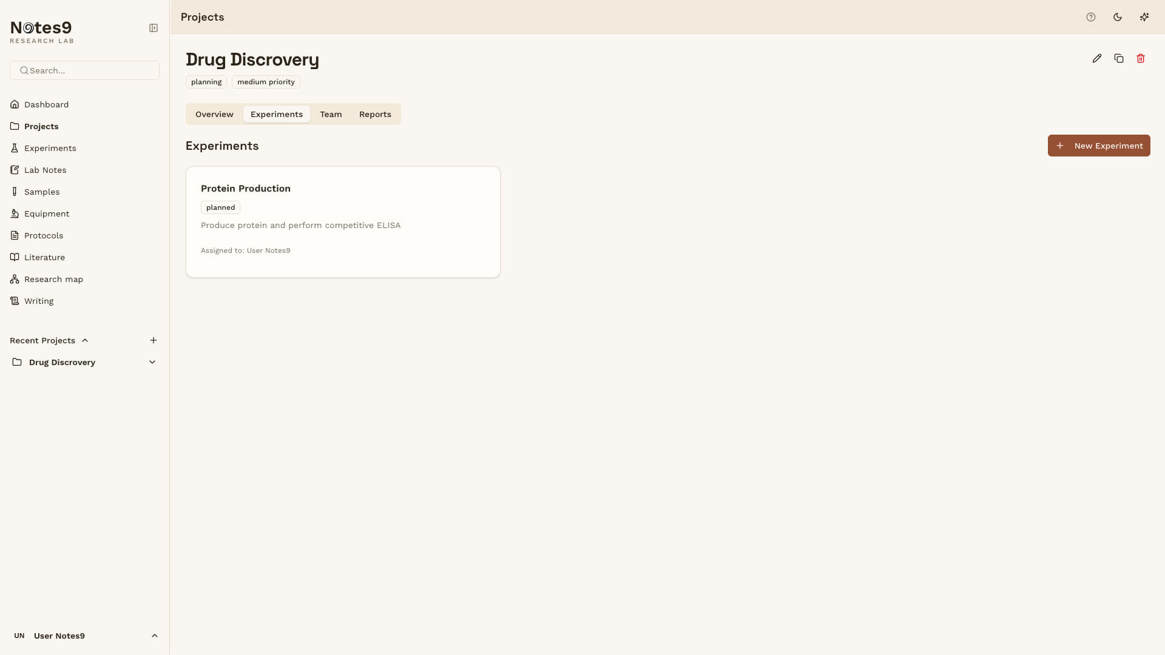Open the Protein Production experiment card

pos(343,221)
